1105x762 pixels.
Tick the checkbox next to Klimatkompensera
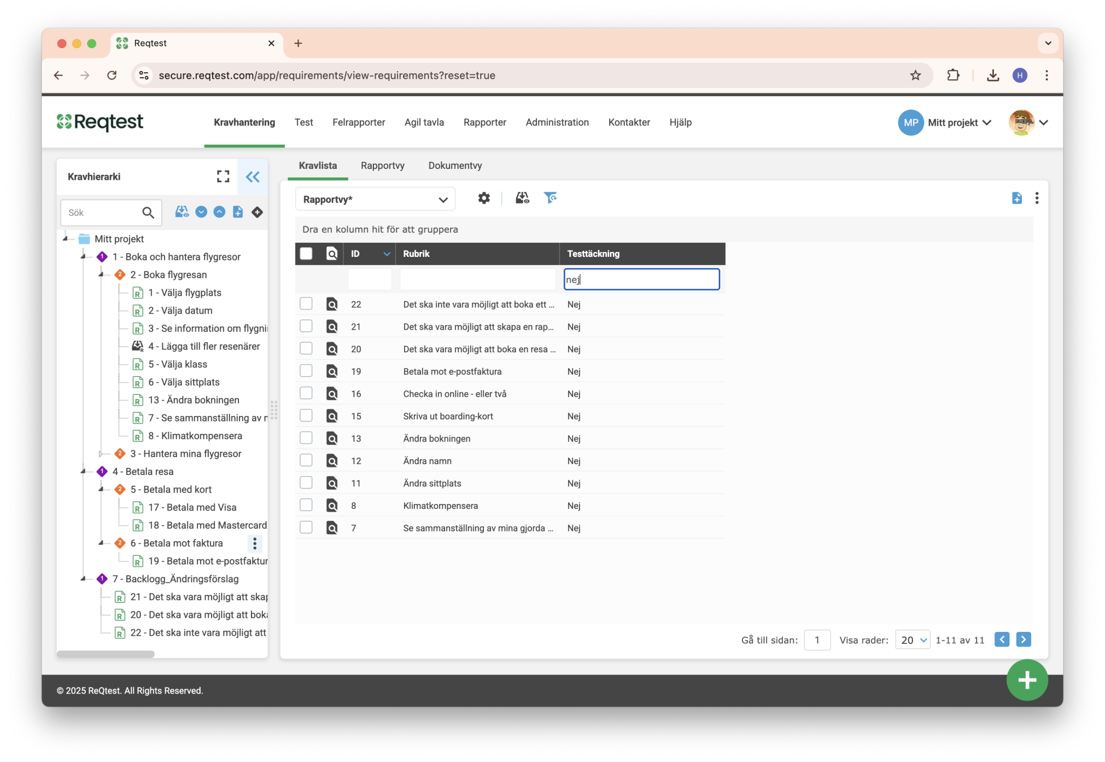tap(306, 505)
